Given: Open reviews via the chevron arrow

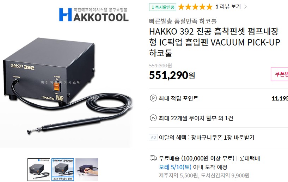Looking at the screenshot, I should coord(245,7).
